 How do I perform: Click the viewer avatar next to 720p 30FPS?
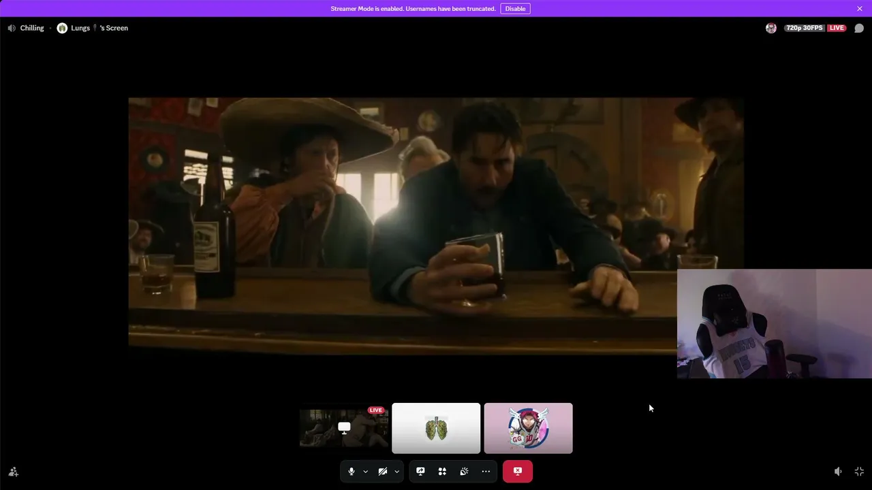pyautogui.click(x=771, y=28)
